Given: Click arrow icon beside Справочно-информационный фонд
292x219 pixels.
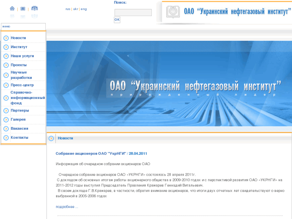Looking at the screenshot, I should tap(6, 98).
